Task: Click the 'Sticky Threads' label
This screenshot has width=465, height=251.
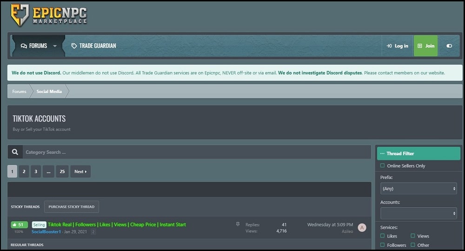Action: click(x=25, y=206)
